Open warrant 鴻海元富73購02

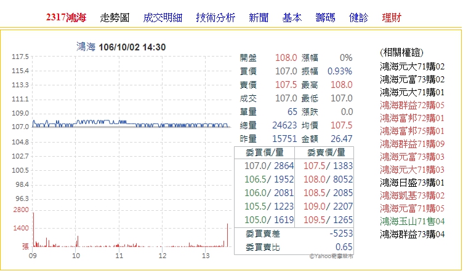coord(412,79)
